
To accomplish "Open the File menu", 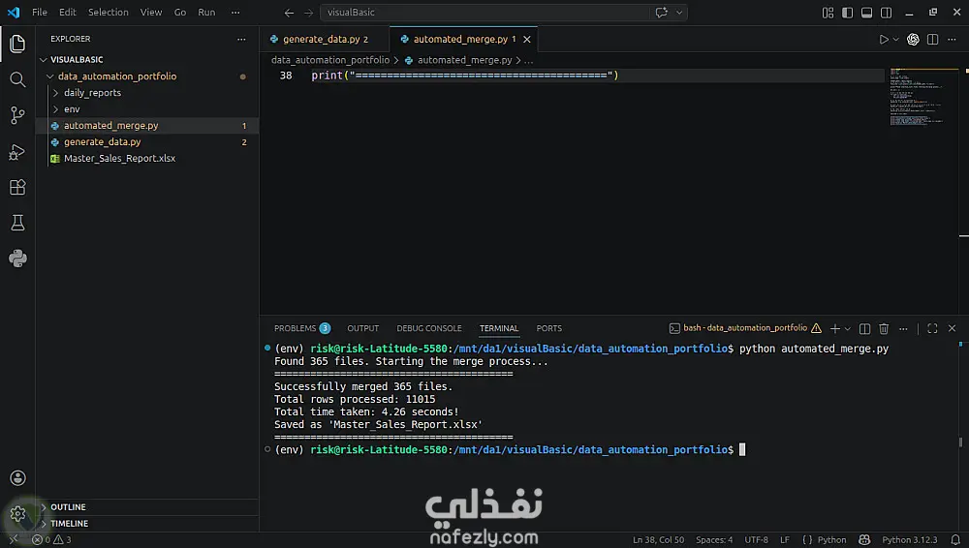I will point(40,13).
